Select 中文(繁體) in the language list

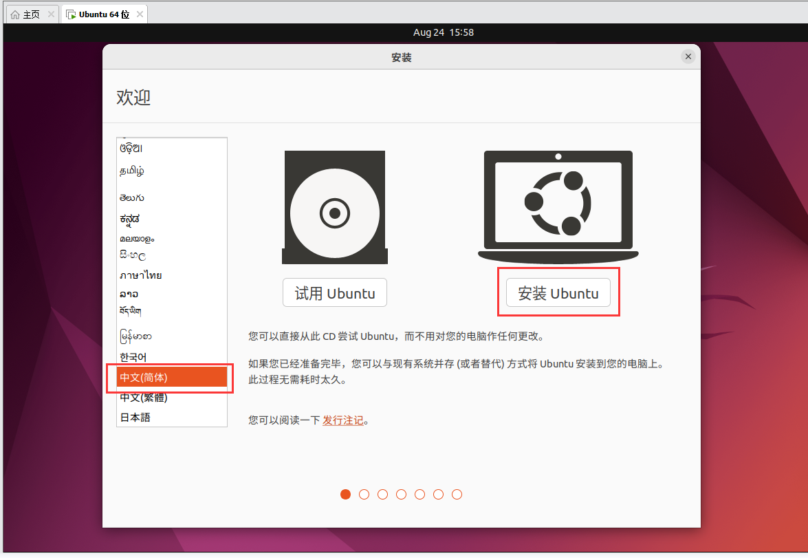tap(172, 397)
